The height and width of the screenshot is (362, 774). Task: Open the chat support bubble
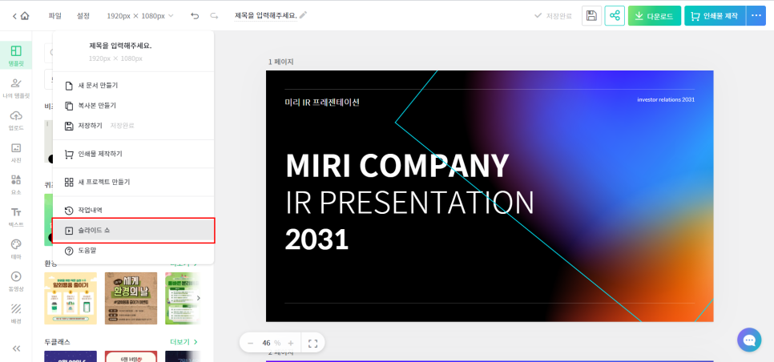click(x=749, y=340)
